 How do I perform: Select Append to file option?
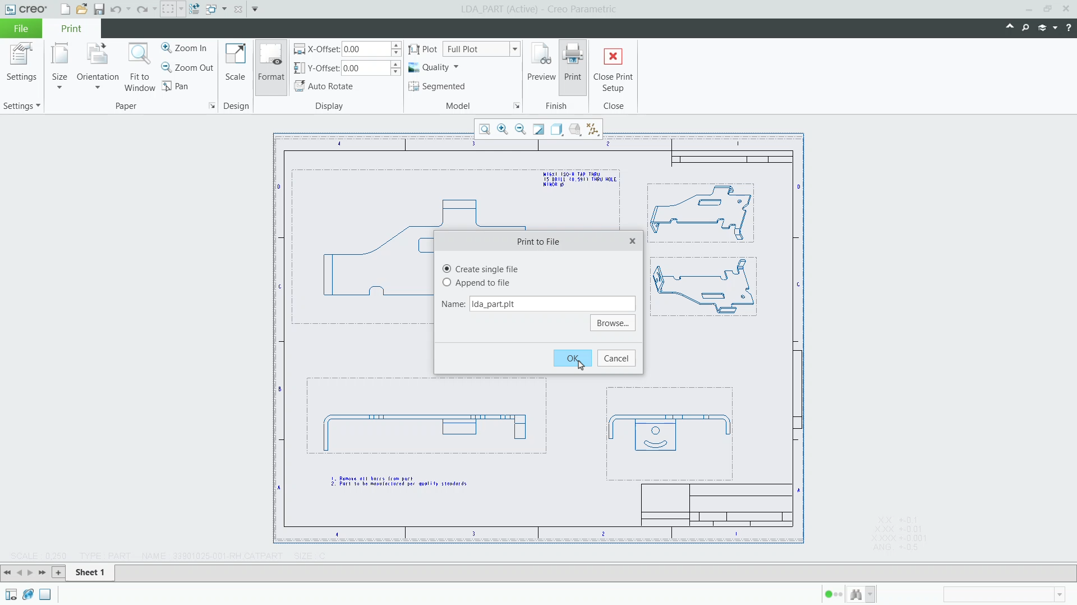point(476,282)
